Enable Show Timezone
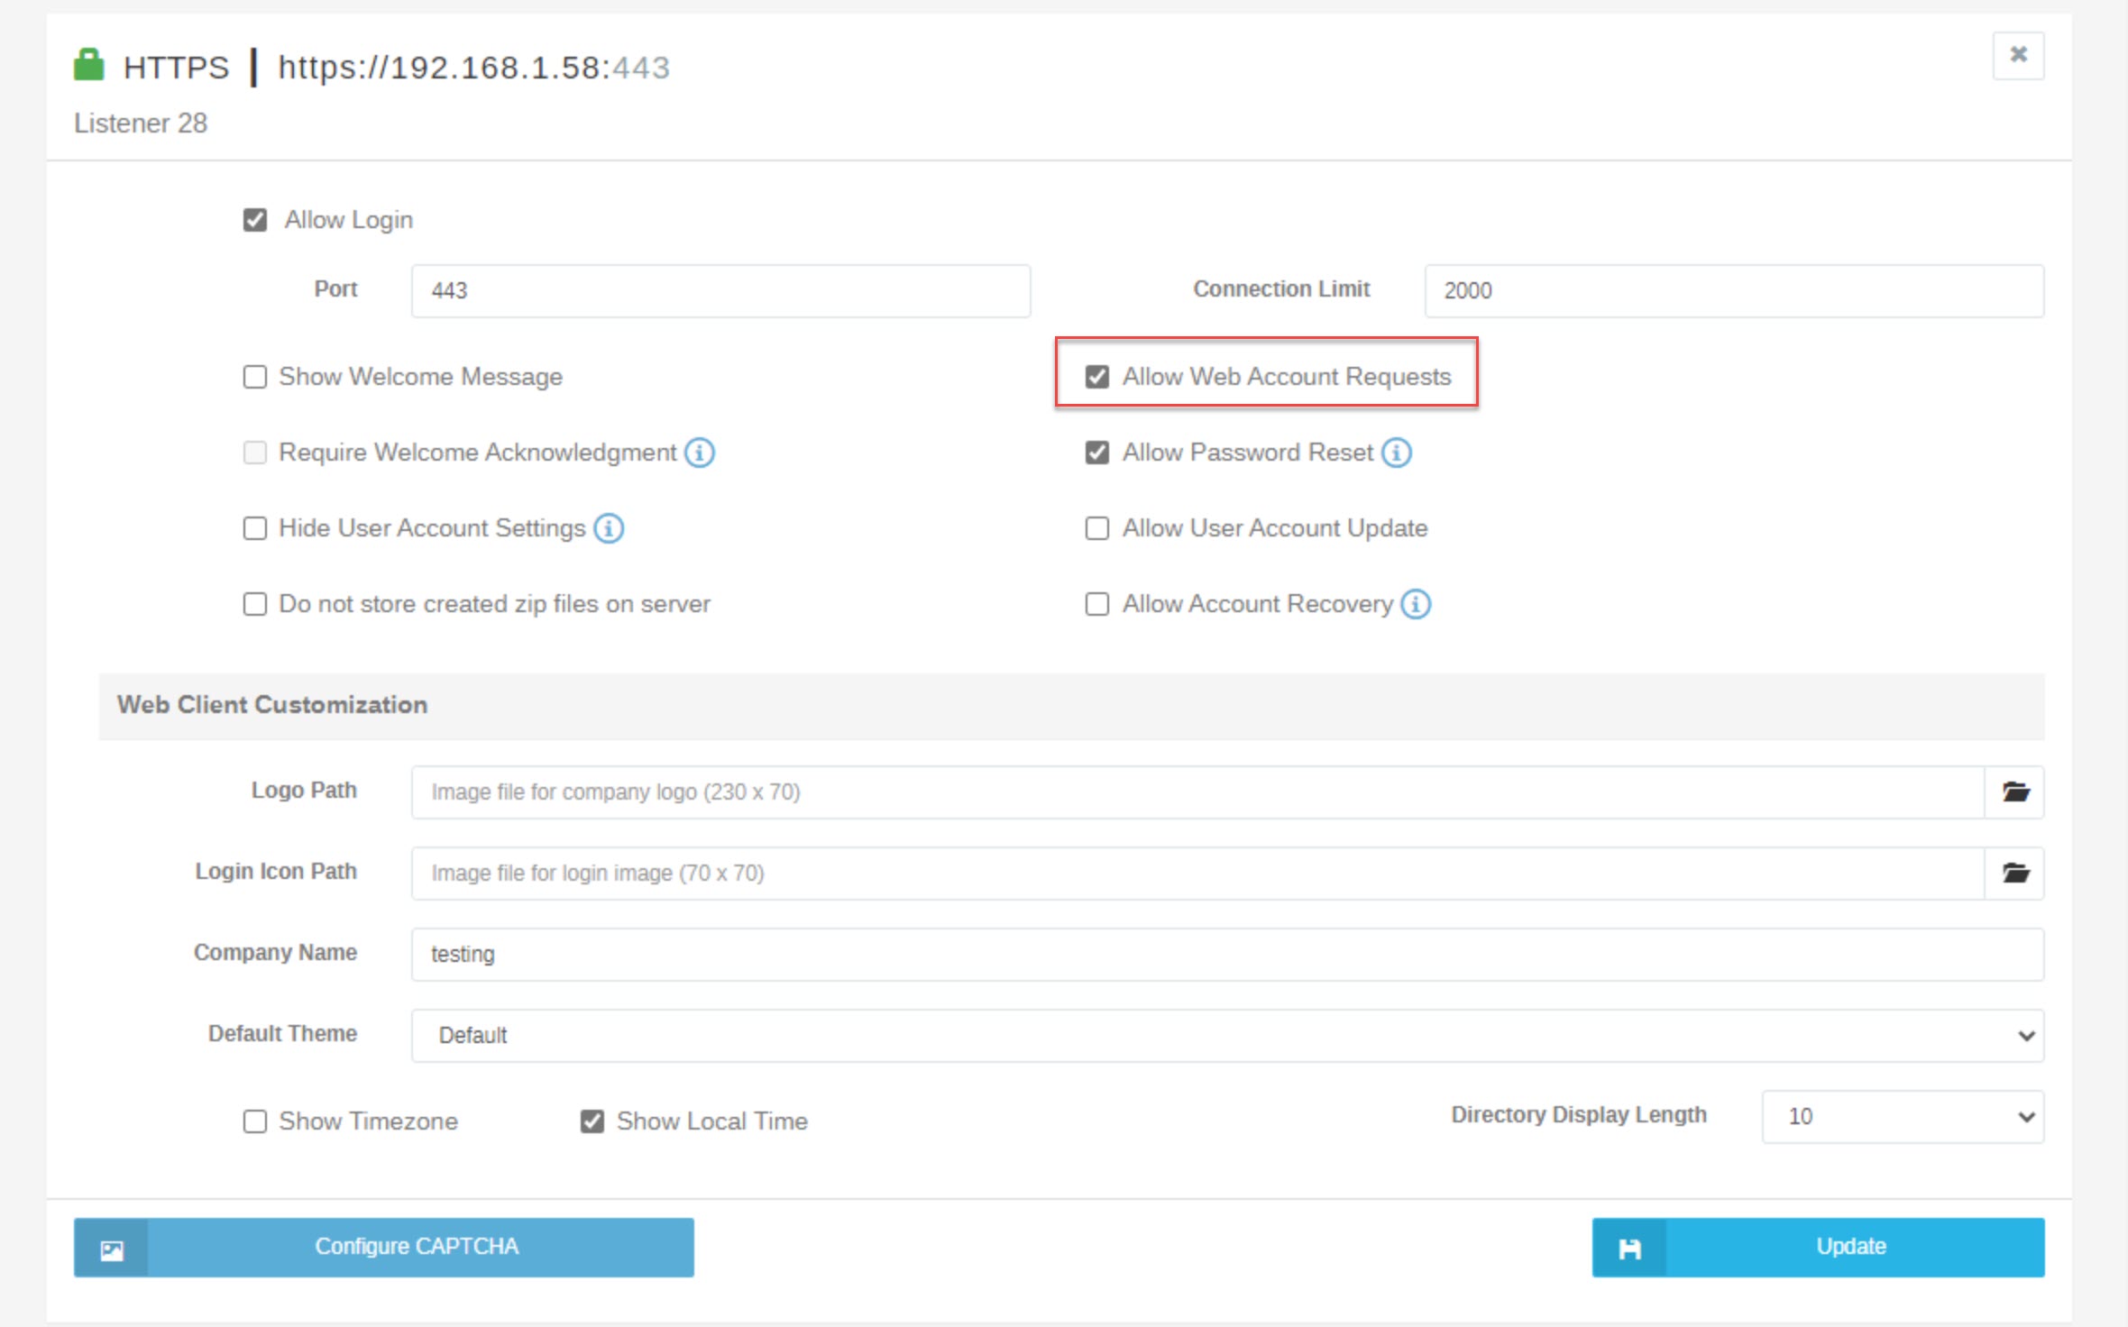The height and width of the screenshot is (1327, 2128). click(x=254, y=1121)
